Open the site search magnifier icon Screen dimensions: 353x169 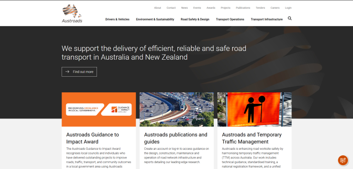coord(290,18)
